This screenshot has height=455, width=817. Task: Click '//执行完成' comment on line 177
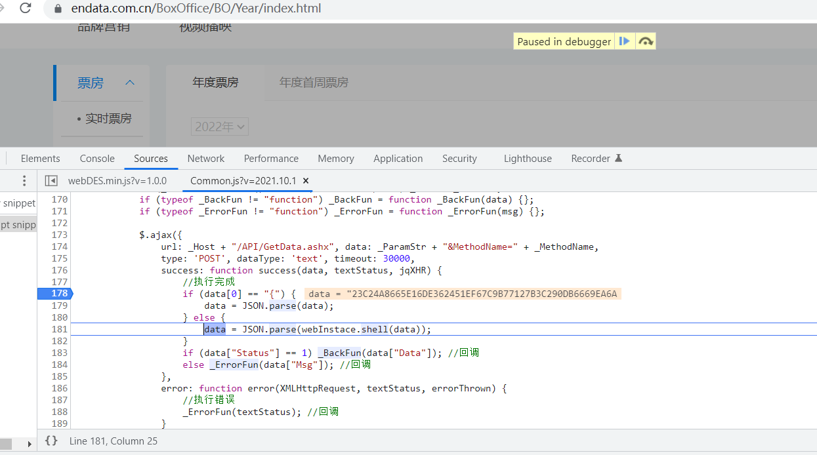coord(209,282)
